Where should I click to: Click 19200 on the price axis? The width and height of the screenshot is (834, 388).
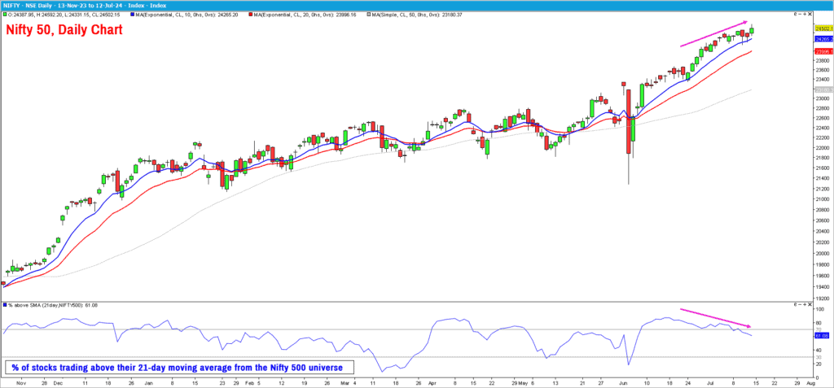click(823, 299)
